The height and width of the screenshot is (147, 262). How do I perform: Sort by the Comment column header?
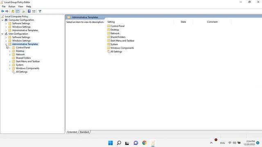212,22
